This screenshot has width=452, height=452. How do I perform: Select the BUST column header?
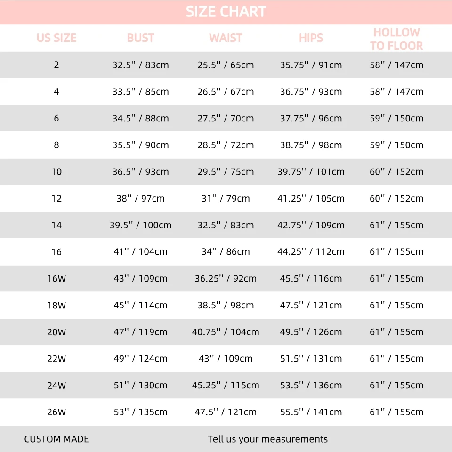pyautogui.click(x=141, y=38)
